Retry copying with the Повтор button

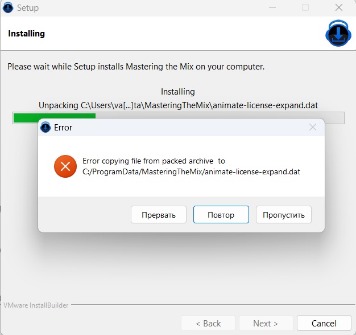[x=221, y=215]
